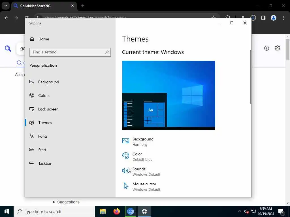
Task: Open Home in Settings sidebar
Action: click(39, 39)
